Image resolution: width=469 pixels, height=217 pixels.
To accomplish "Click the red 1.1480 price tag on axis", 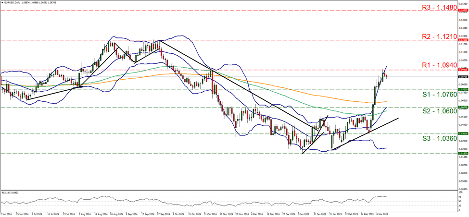I will pos(463,11).
